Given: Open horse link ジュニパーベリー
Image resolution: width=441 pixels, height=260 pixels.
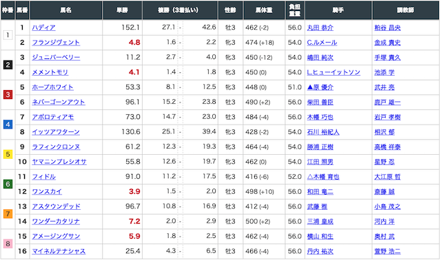Looking at the screenshot, I should click(x=56, y=57).
